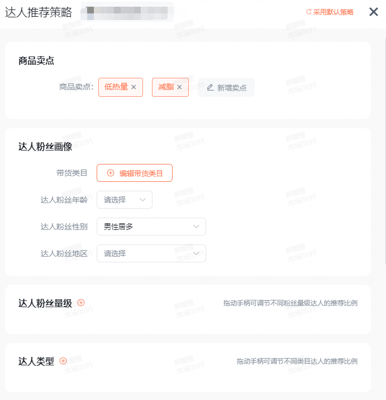The image size is (386, 400).
Task: Open the 达人粉丝地区 select box
Action: (x=151, y=253)
